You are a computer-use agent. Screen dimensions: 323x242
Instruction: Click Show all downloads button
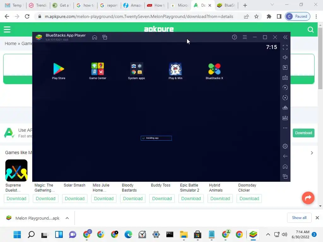pyautogui.click(x=299, y=218)
